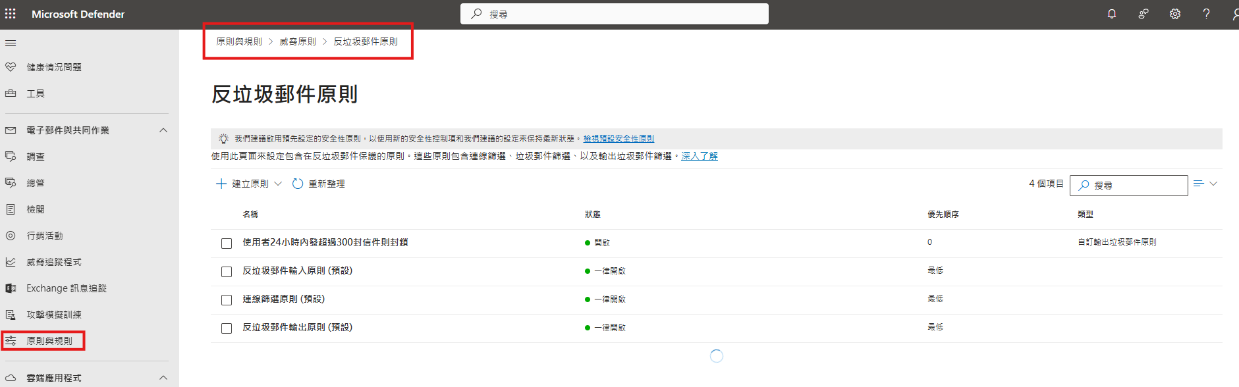Select checkbox for 反垃圾郵件輸出原則 (預設)
The width and height of the screenshot is (1239, 387).
click(x=227, y=328)
